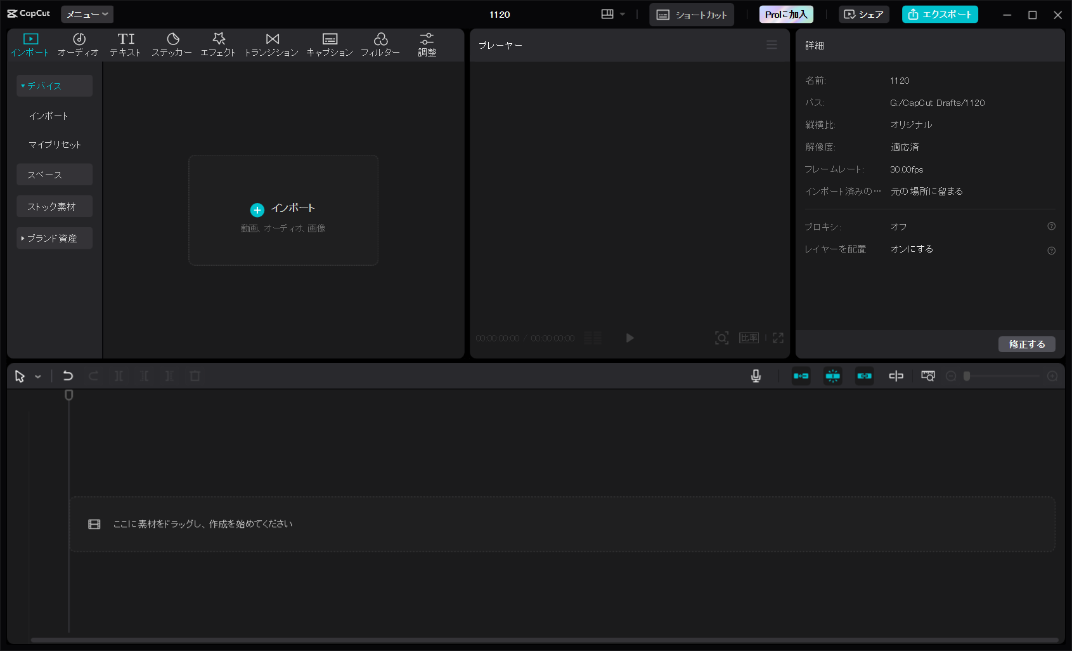Switch to the オーディオ tab
Screen dimensions: 1072x651
pos(77,44)
